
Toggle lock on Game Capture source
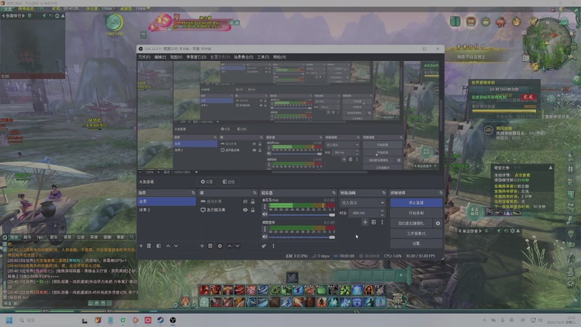click(253, 201)
